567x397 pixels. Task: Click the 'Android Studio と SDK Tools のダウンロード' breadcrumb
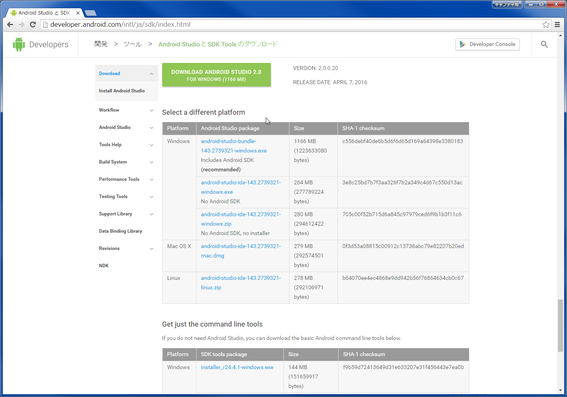coord(218,44)
